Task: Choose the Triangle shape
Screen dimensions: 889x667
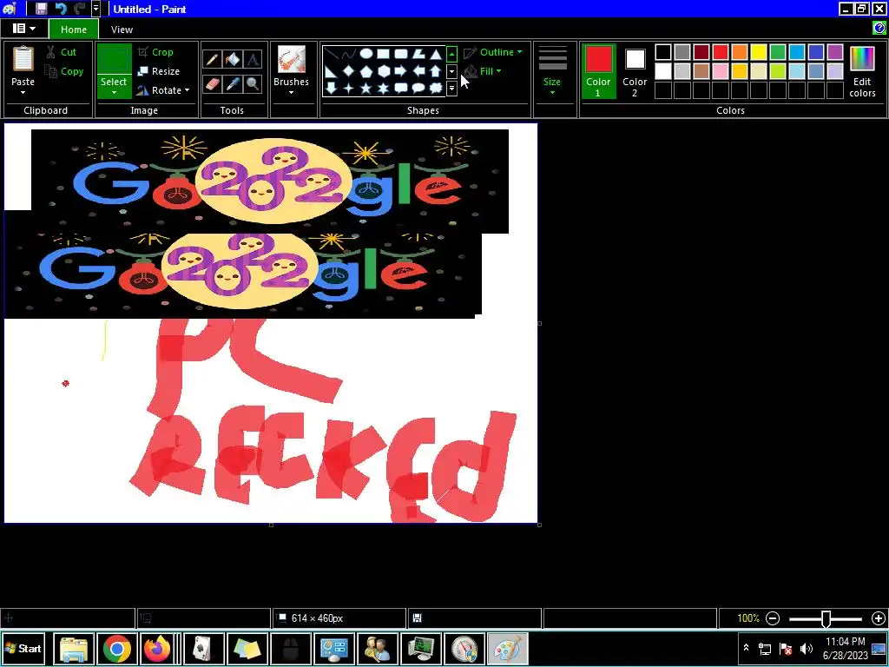Action: [x=436, y=54]
